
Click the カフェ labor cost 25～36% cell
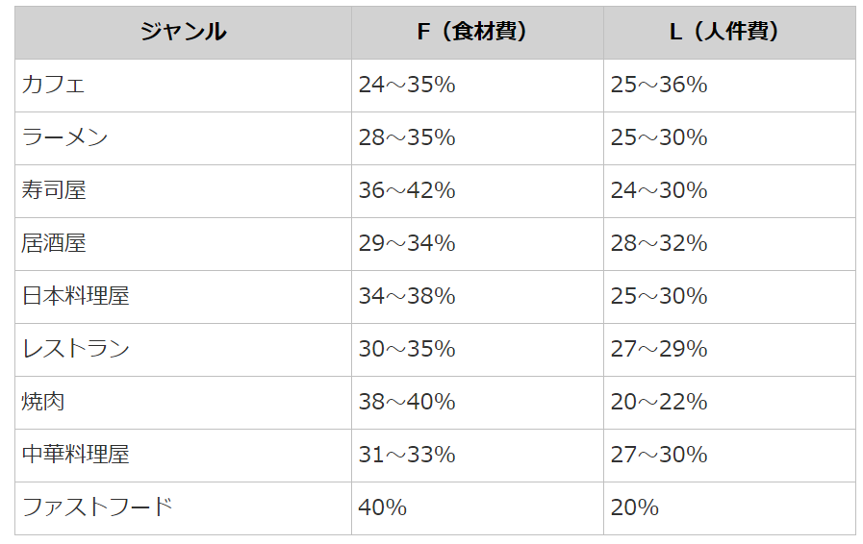(x=659, y=85)
